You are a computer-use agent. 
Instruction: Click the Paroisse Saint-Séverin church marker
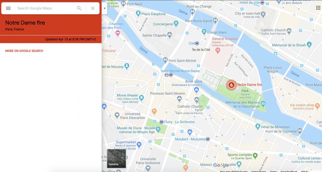pos(179,99)
